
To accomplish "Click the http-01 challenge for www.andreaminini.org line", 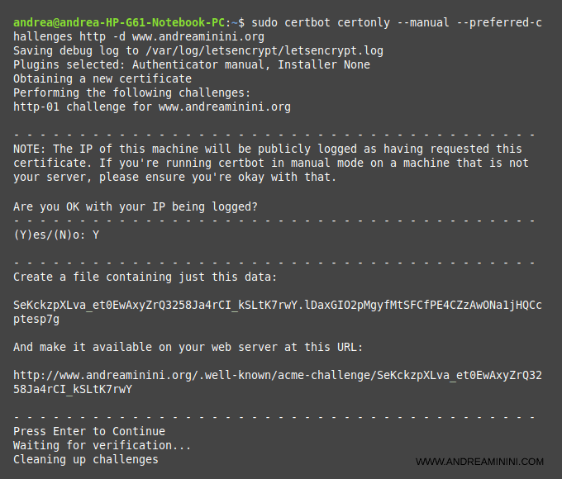I will pyautogui.click(x=152, y=107).
